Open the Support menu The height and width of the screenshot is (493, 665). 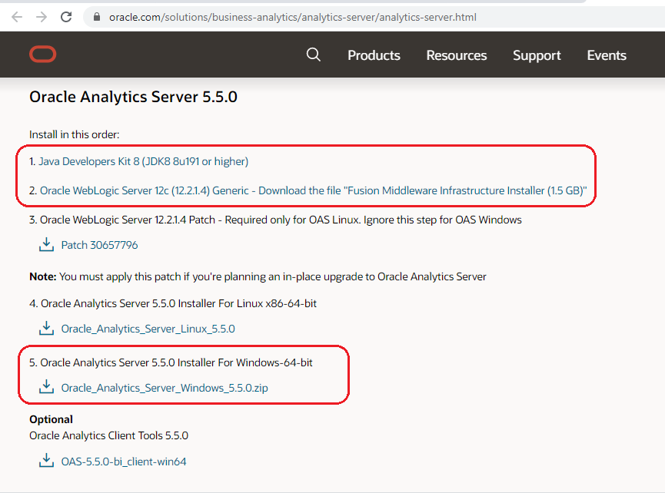pos(537,55)
